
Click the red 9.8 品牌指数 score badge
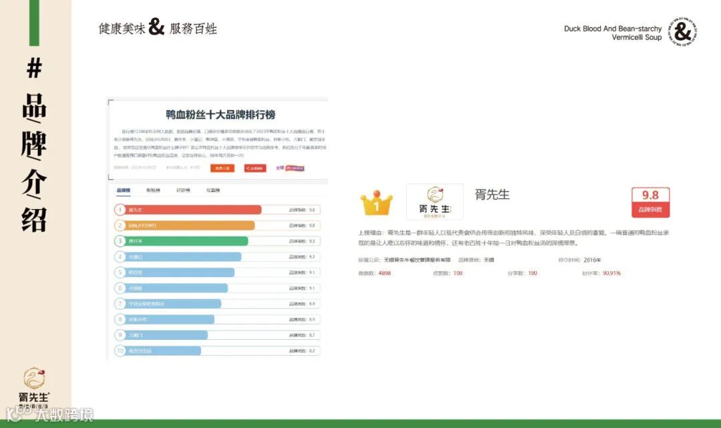tap(650, 202)
